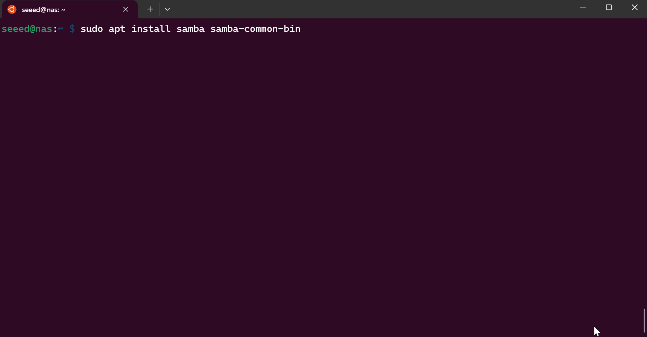Open a new tab with plus icon
The image size is (647, 337).
(x=150, y=9)
